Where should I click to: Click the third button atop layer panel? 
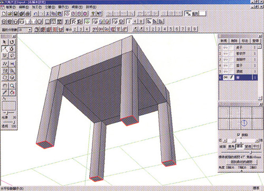[245, 41]
